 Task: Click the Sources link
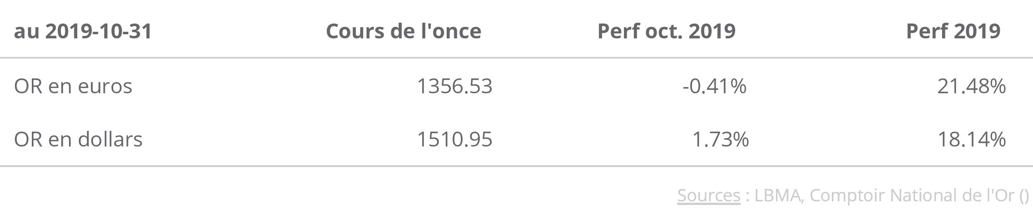click(x=708, y=195)
